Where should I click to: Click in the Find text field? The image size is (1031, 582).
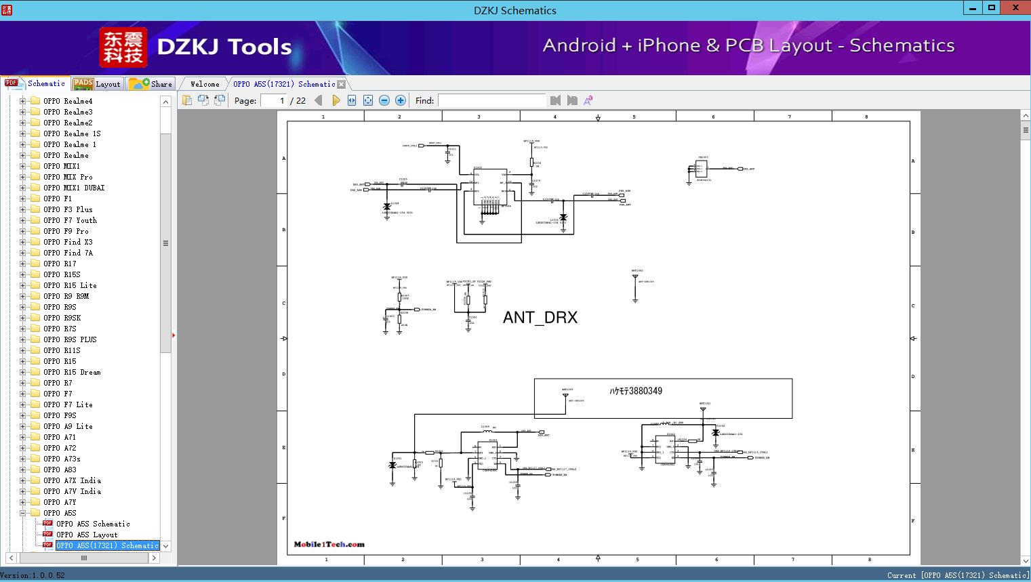click(x=491, y=100)
